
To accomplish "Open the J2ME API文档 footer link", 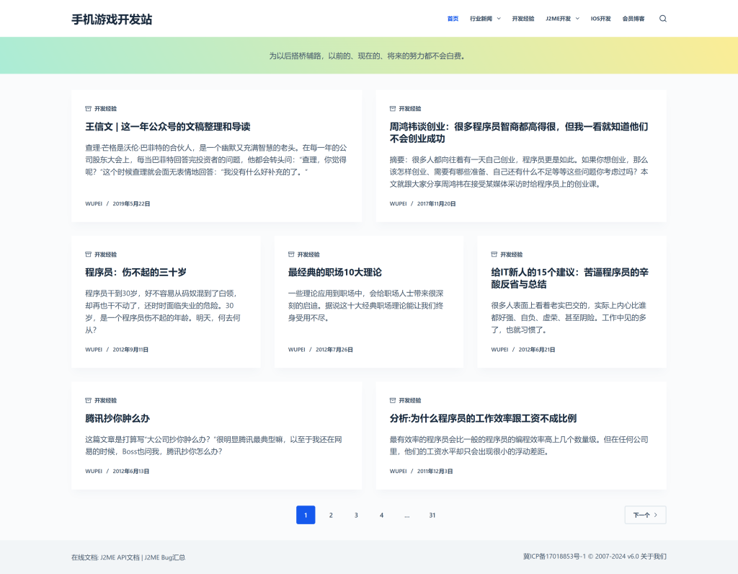I will pos(120,557).
